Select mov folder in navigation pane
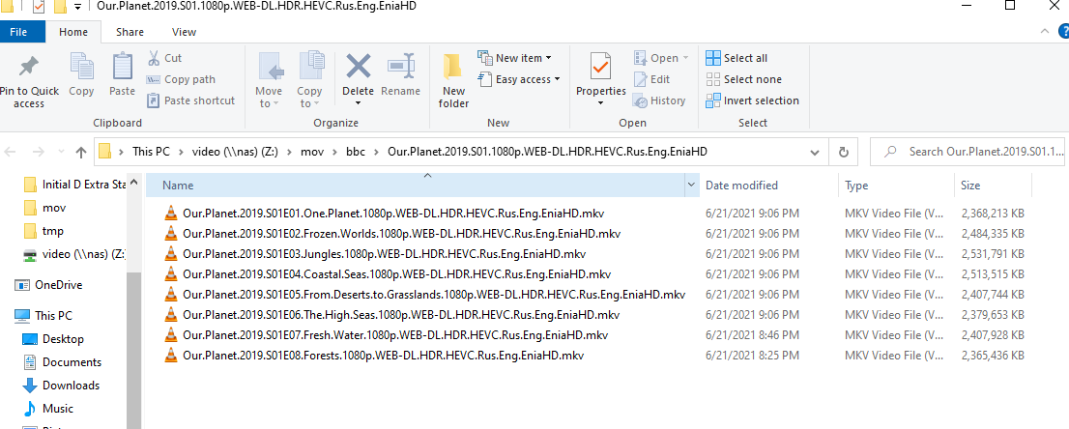Screen dimensions: 1069x429 (45, 208)
